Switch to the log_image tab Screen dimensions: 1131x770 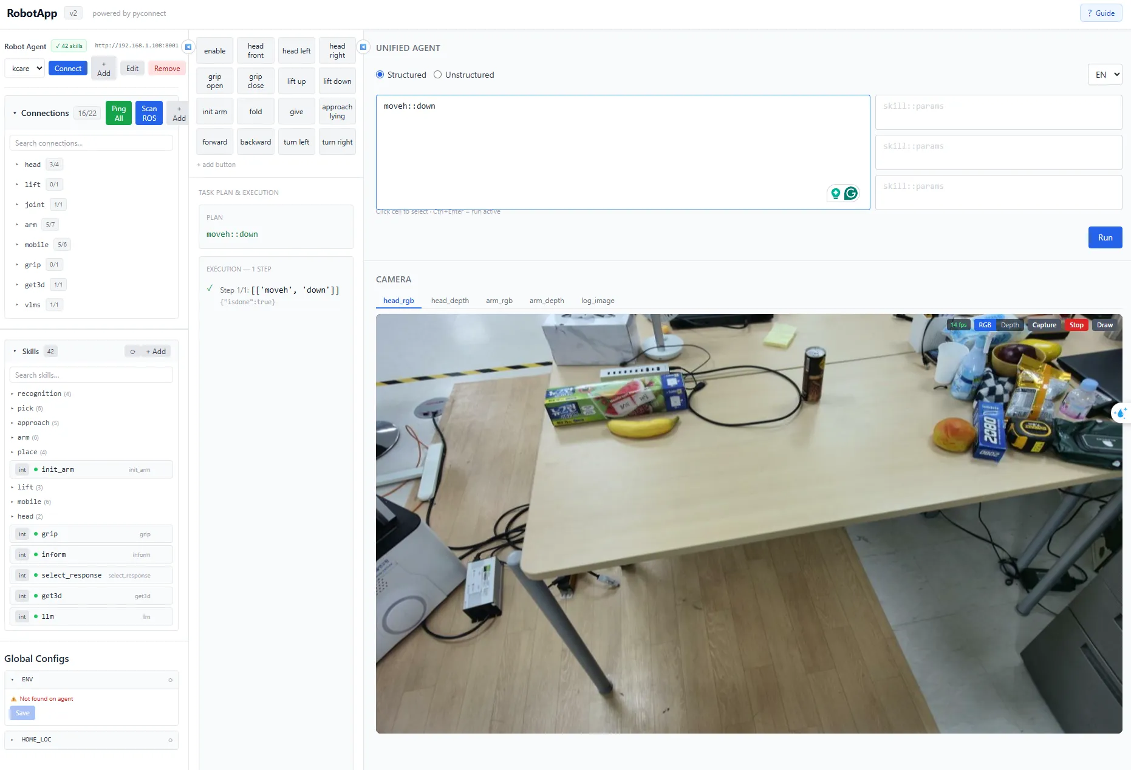598,301
